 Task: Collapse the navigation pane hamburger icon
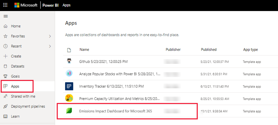(6, 16)
